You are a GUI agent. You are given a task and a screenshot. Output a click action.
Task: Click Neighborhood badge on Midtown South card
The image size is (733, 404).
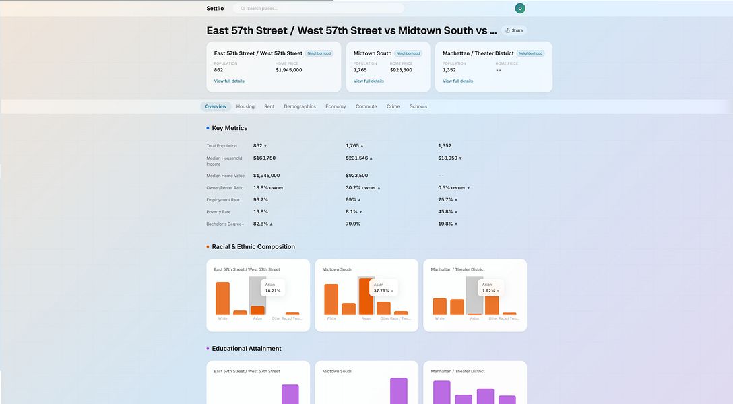(408, 53)
